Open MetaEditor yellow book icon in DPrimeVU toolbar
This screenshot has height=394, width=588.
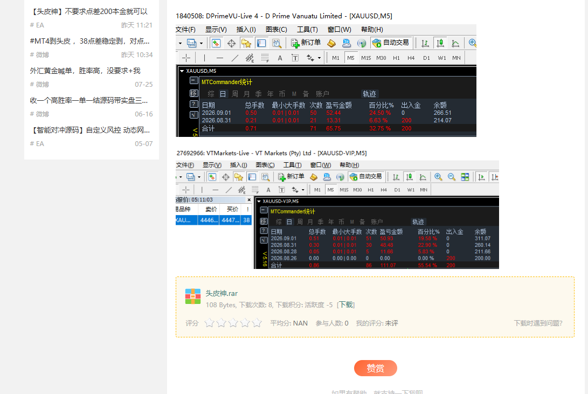(x=331, y=43)
